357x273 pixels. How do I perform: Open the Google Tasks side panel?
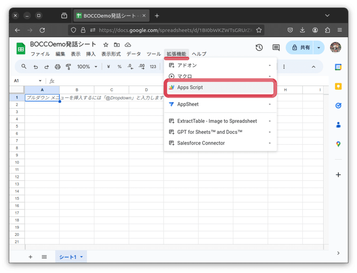point(338,106)
